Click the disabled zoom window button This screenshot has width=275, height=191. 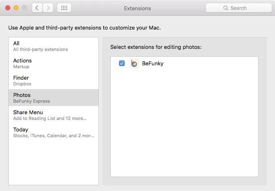24,8
